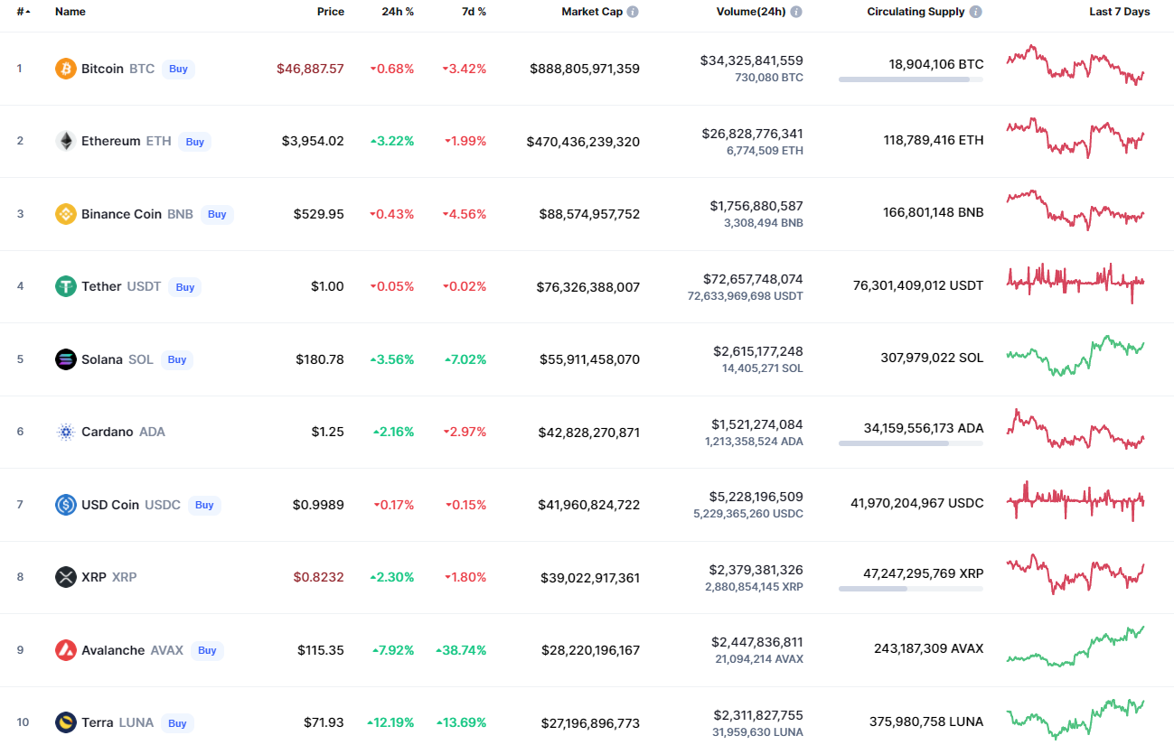The image size is (1174, 745).
Task: Click Bitcoin market cap $888,805,971,359
Action: tap(585, 69)
